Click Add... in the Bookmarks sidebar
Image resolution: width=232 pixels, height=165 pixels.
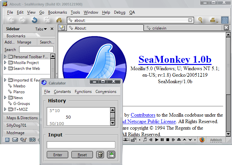9,42
